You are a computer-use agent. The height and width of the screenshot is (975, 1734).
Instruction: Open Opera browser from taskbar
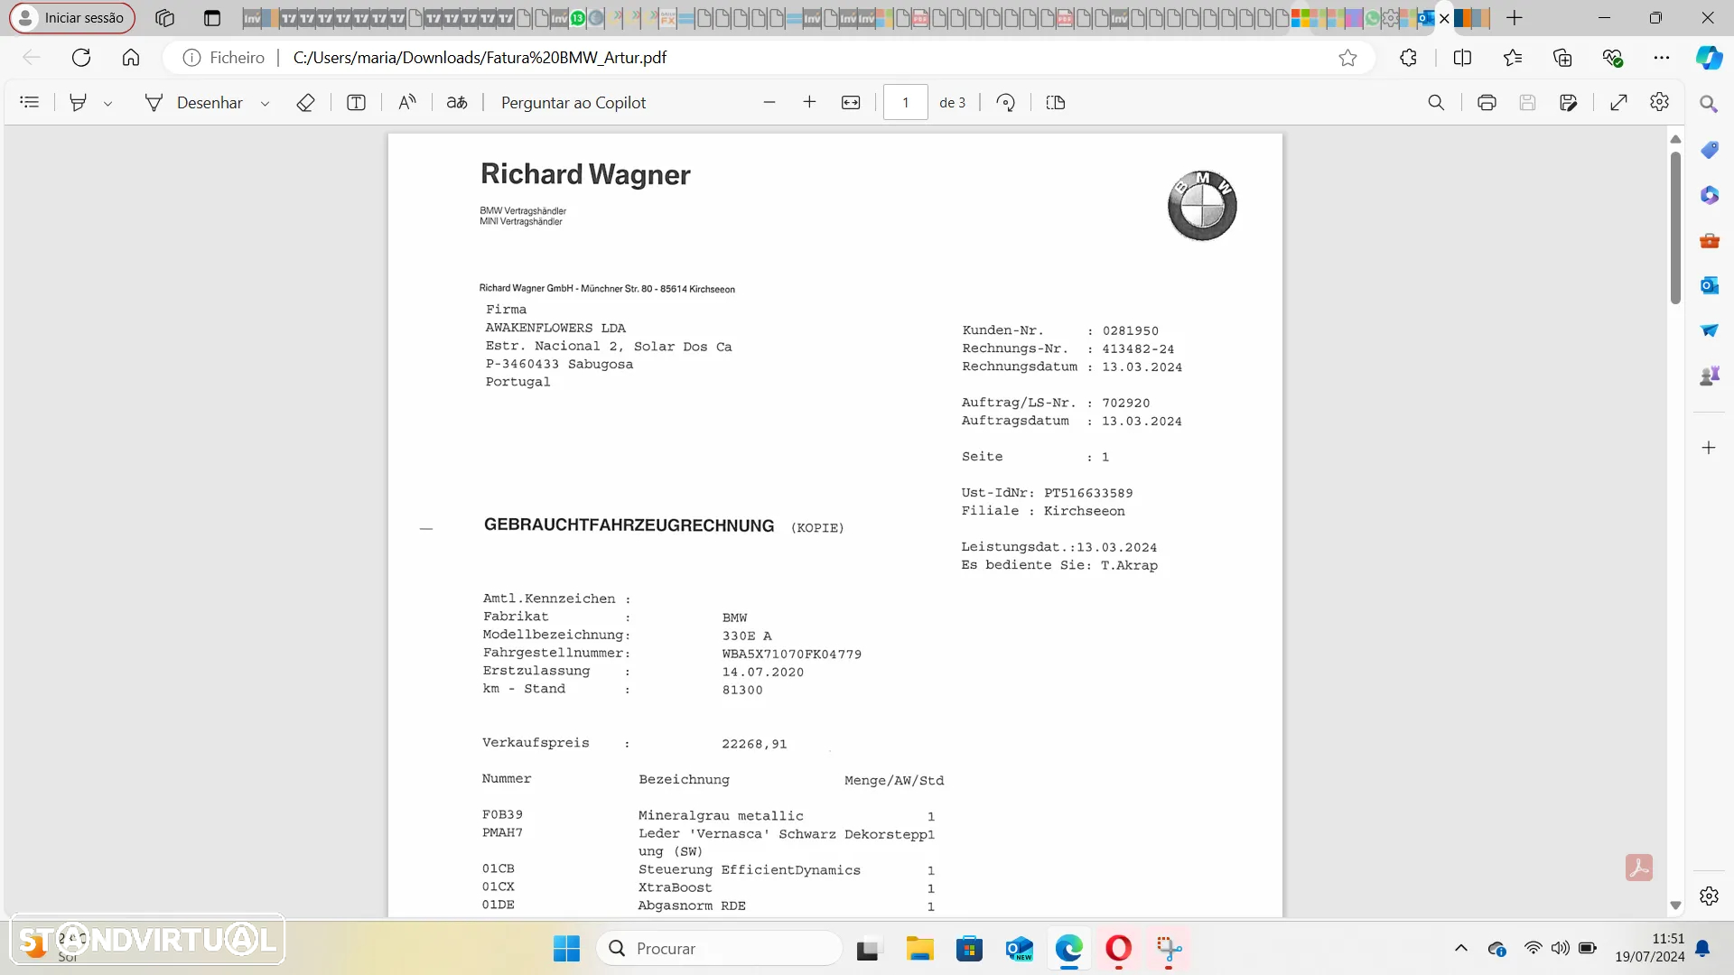click(x=1118, y=949)
